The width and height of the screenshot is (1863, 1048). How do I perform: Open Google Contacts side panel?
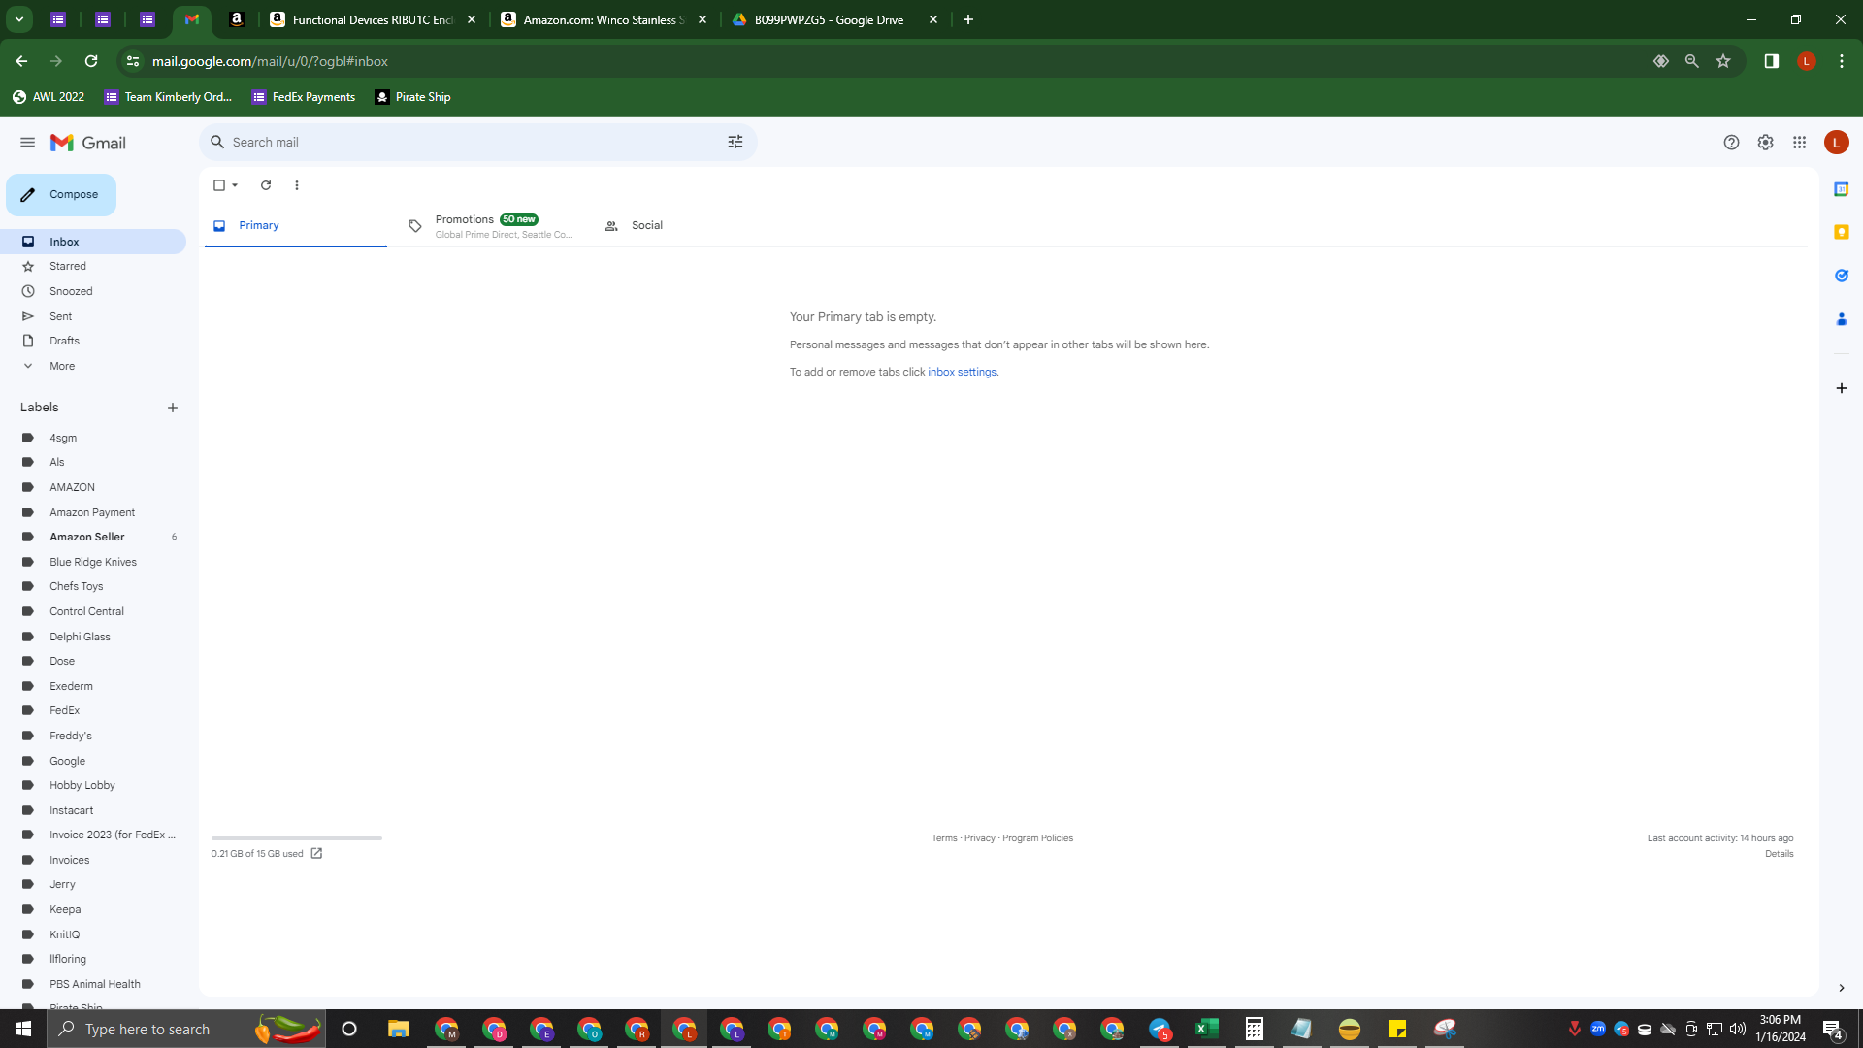click(1841, 319)
